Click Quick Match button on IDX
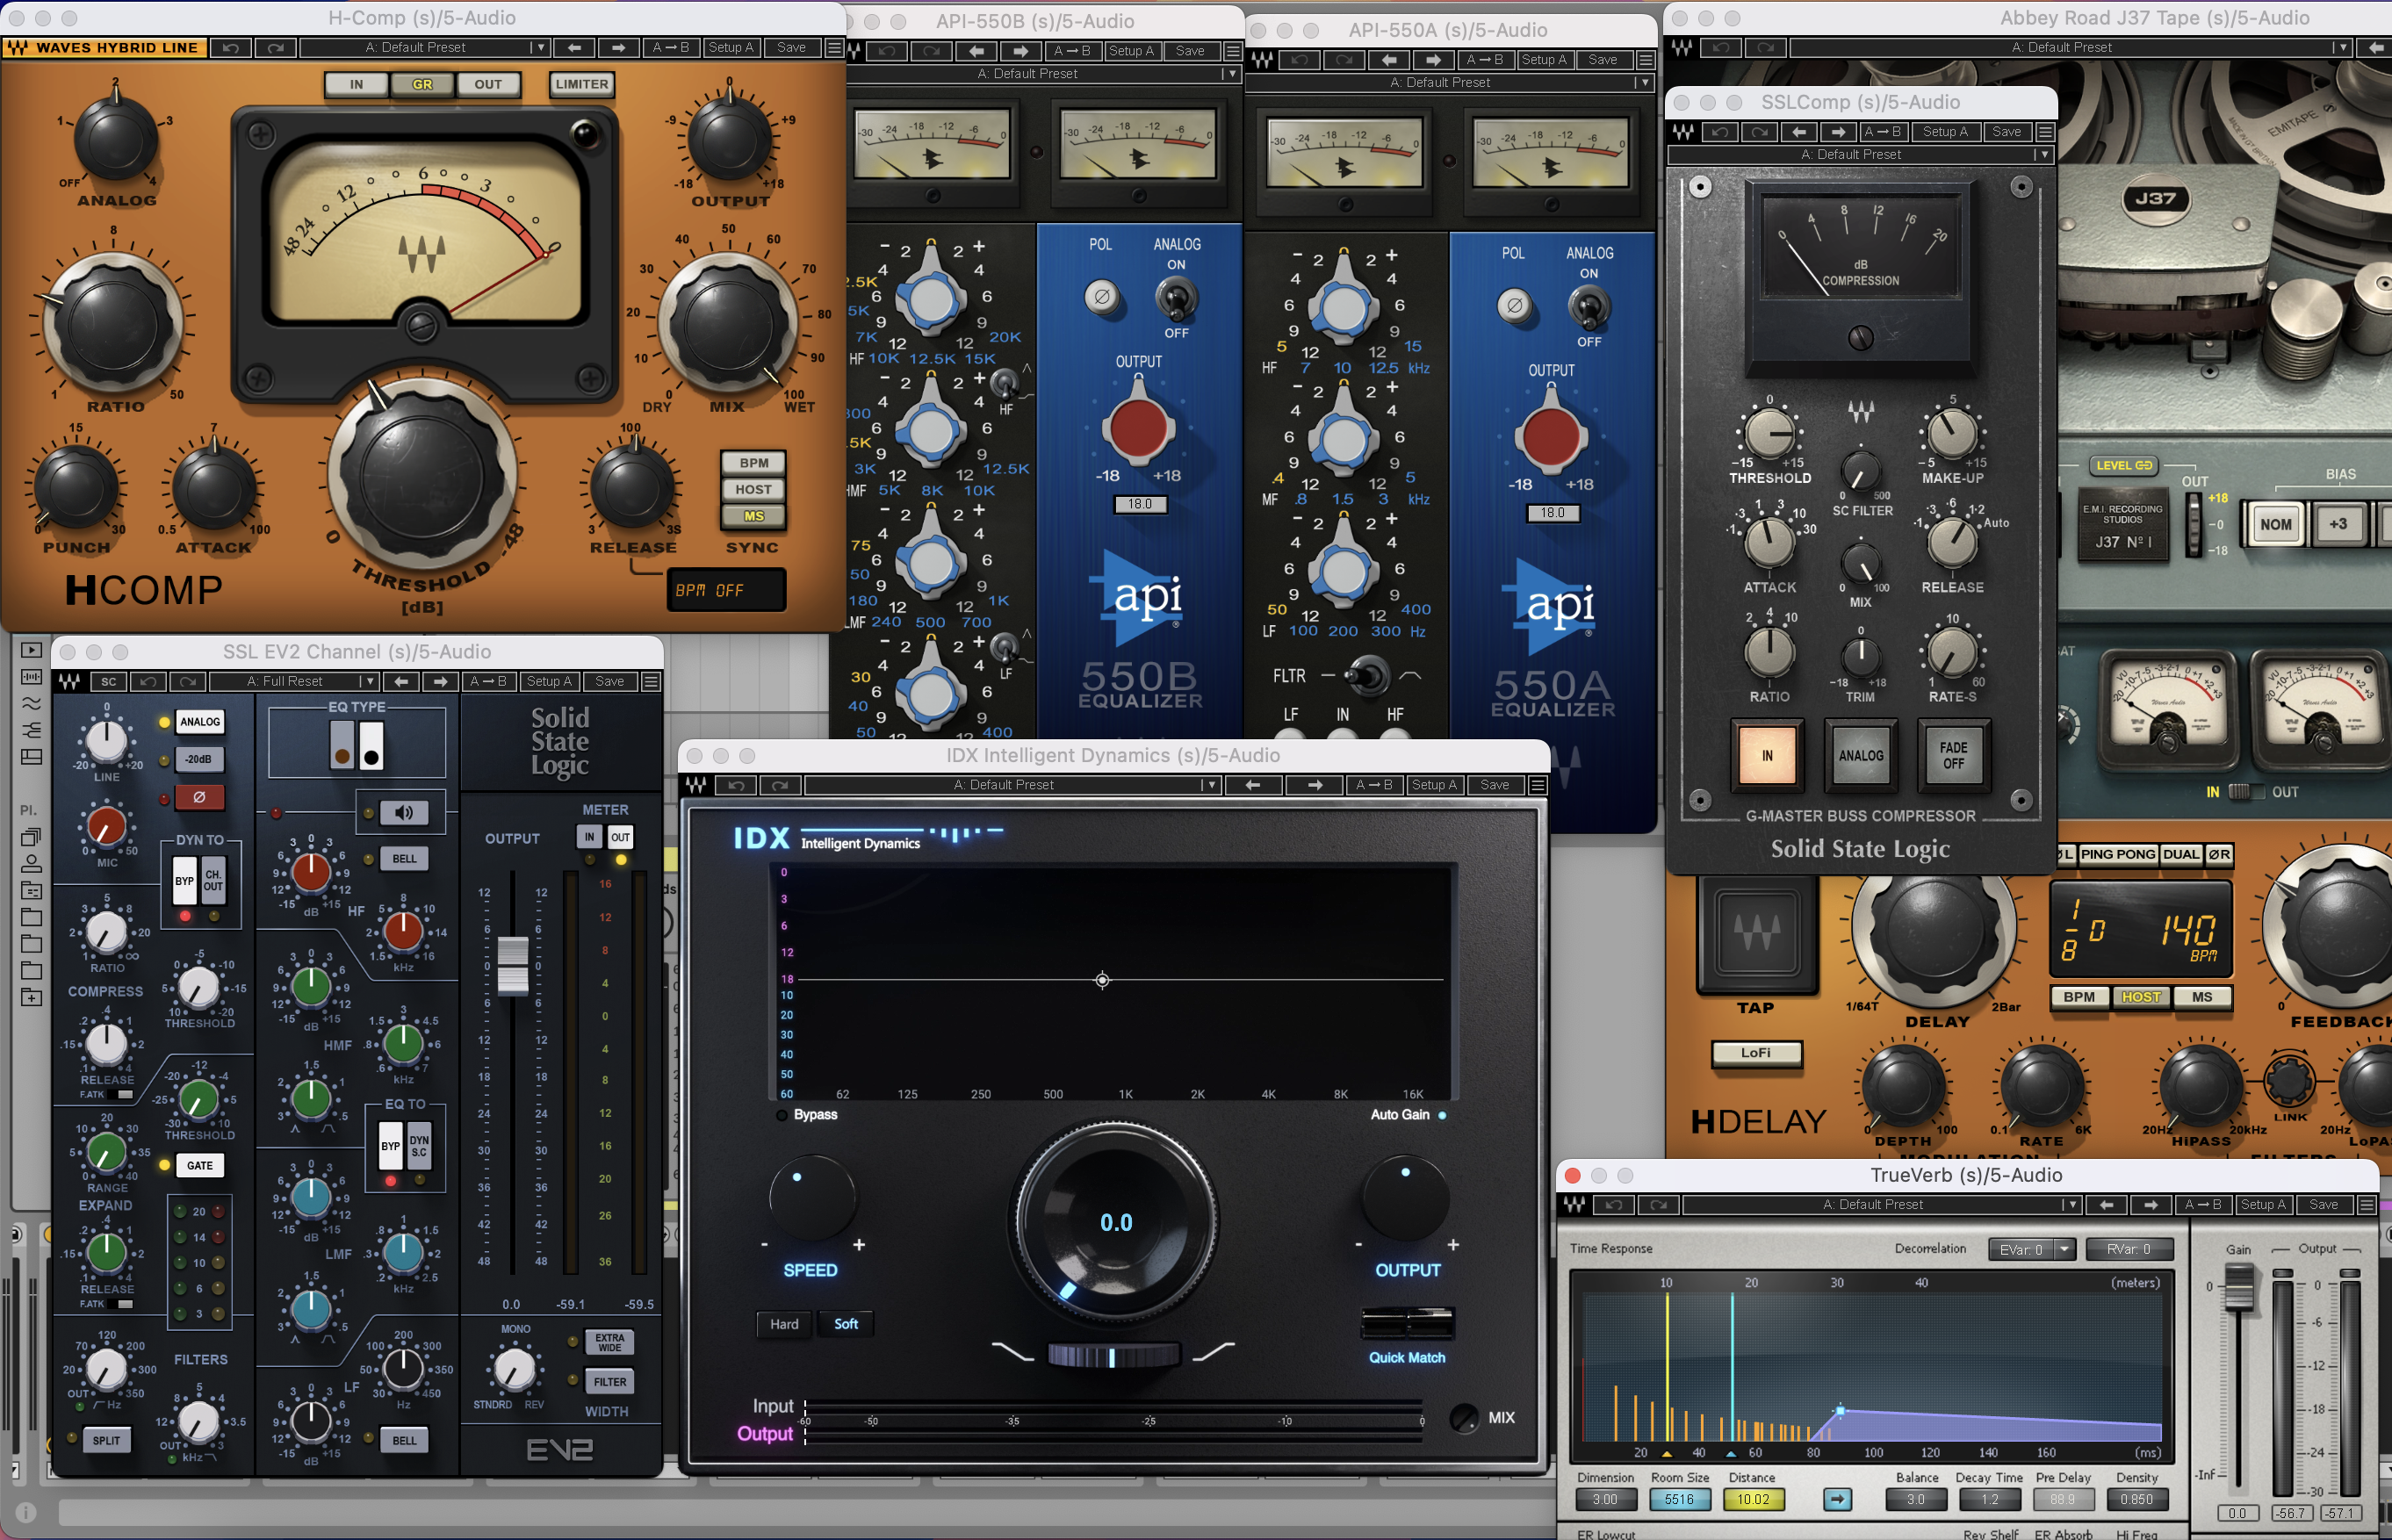Viewport: 2392px width, 1540px height. [1407, 1324]
